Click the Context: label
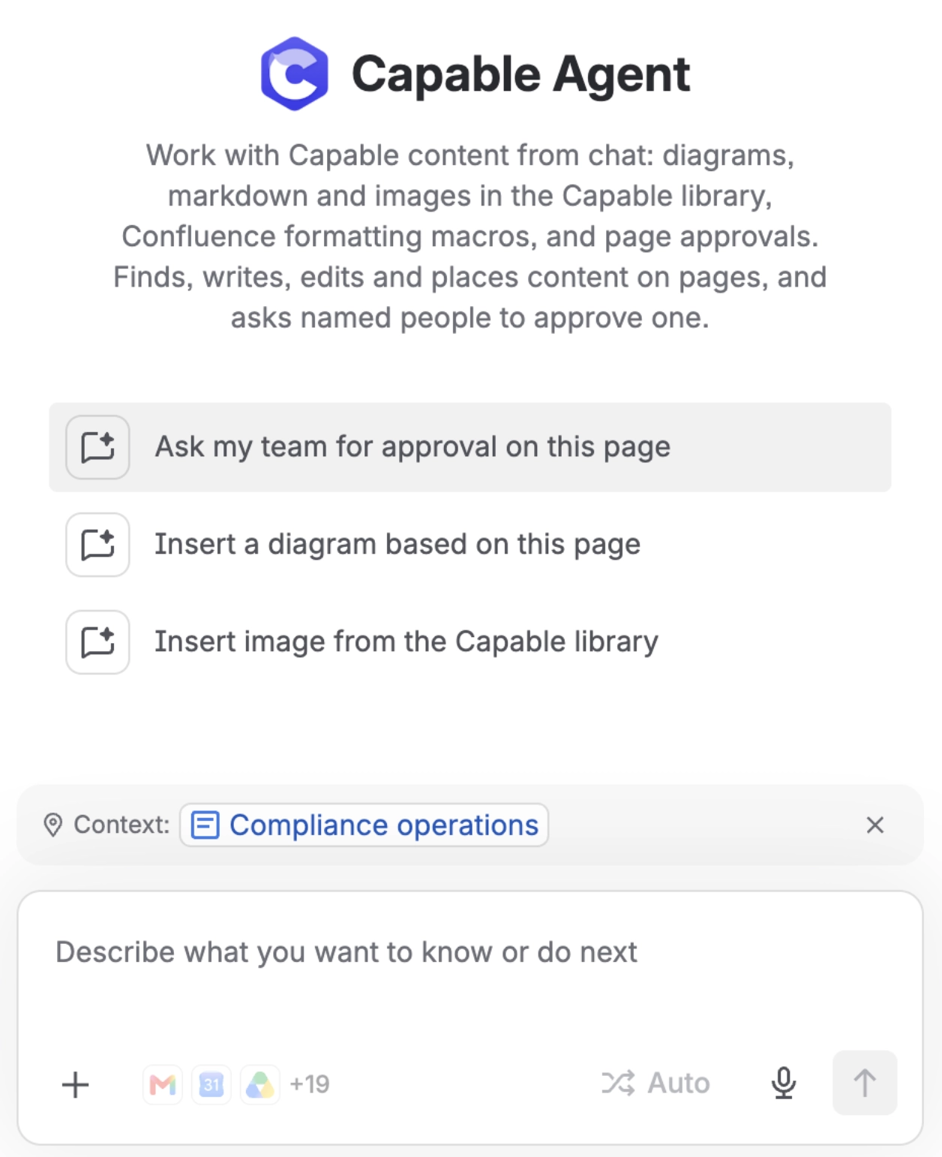The height and width of the screenshot is (1157, 942). coord(121,825)
